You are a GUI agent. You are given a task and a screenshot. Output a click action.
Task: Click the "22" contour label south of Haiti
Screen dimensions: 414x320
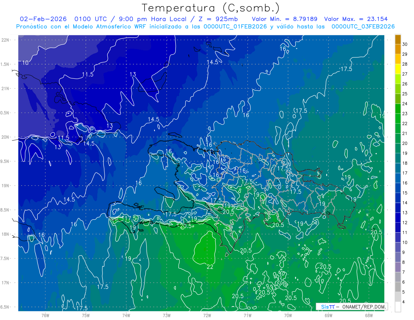tap(210, 267)
